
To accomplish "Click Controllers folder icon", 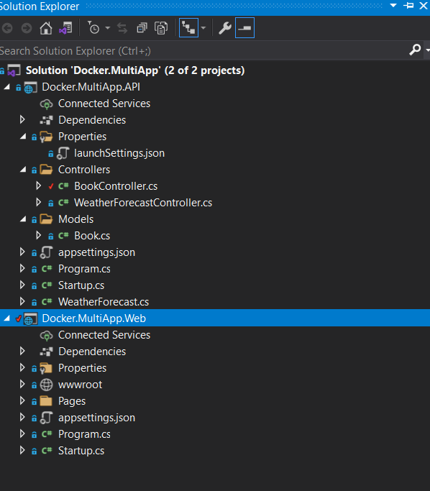I will [x=46, y=170].
